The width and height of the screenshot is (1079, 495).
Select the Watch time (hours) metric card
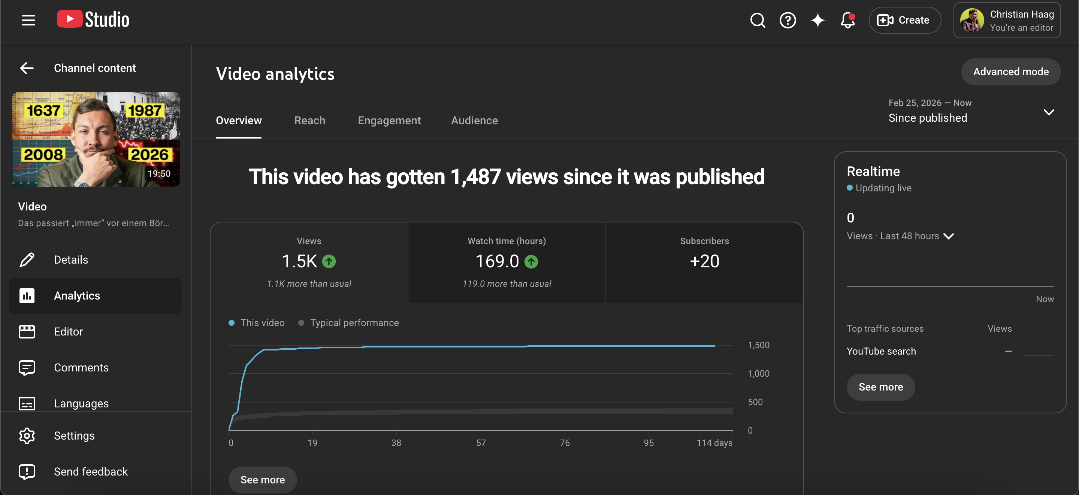point(507,262)
